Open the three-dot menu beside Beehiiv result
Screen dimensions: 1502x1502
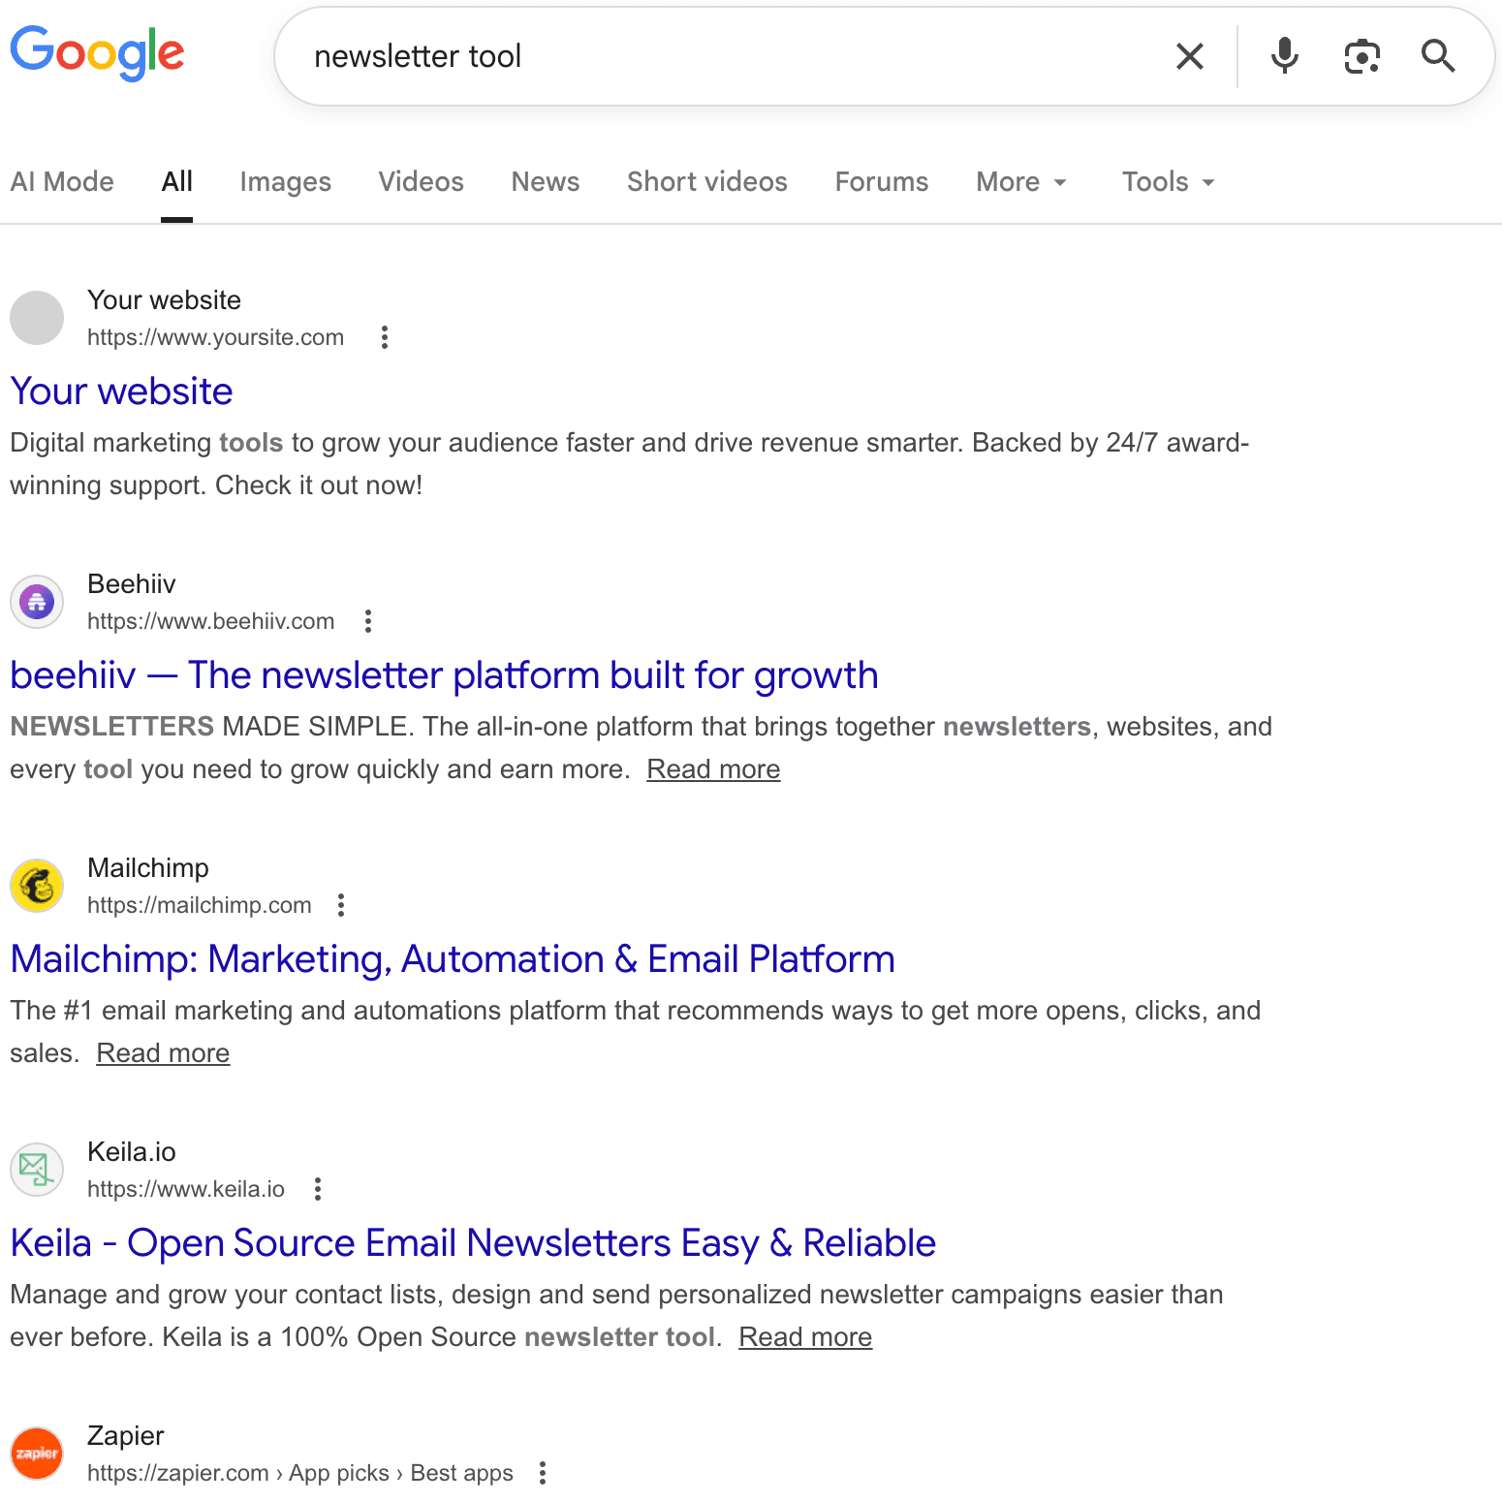368,620
